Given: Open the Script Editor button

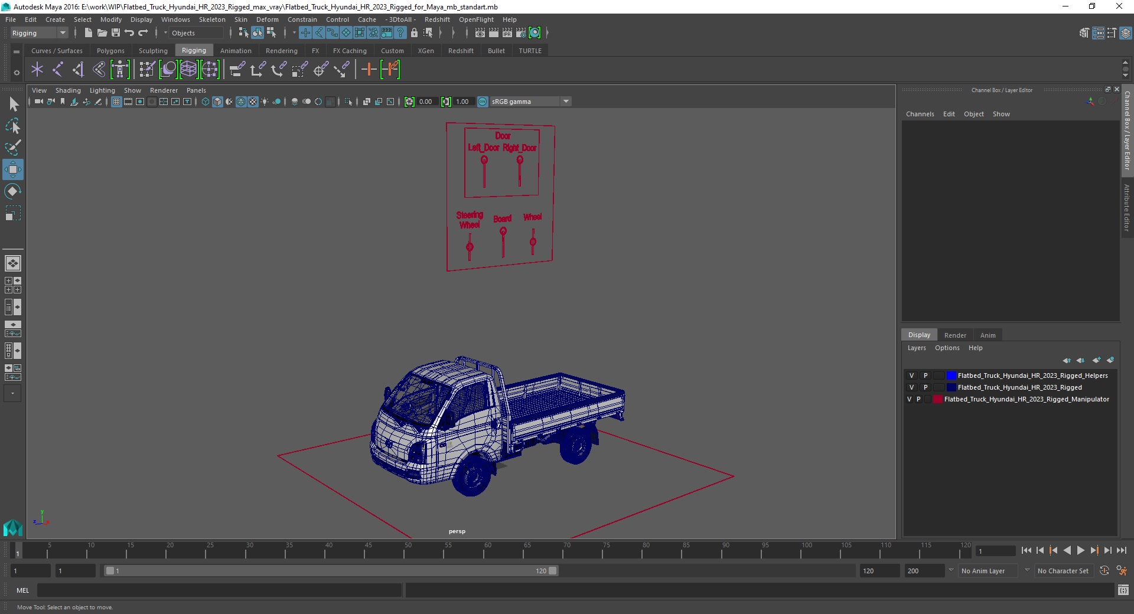Looking at the screenshot, I should 1123,590.
